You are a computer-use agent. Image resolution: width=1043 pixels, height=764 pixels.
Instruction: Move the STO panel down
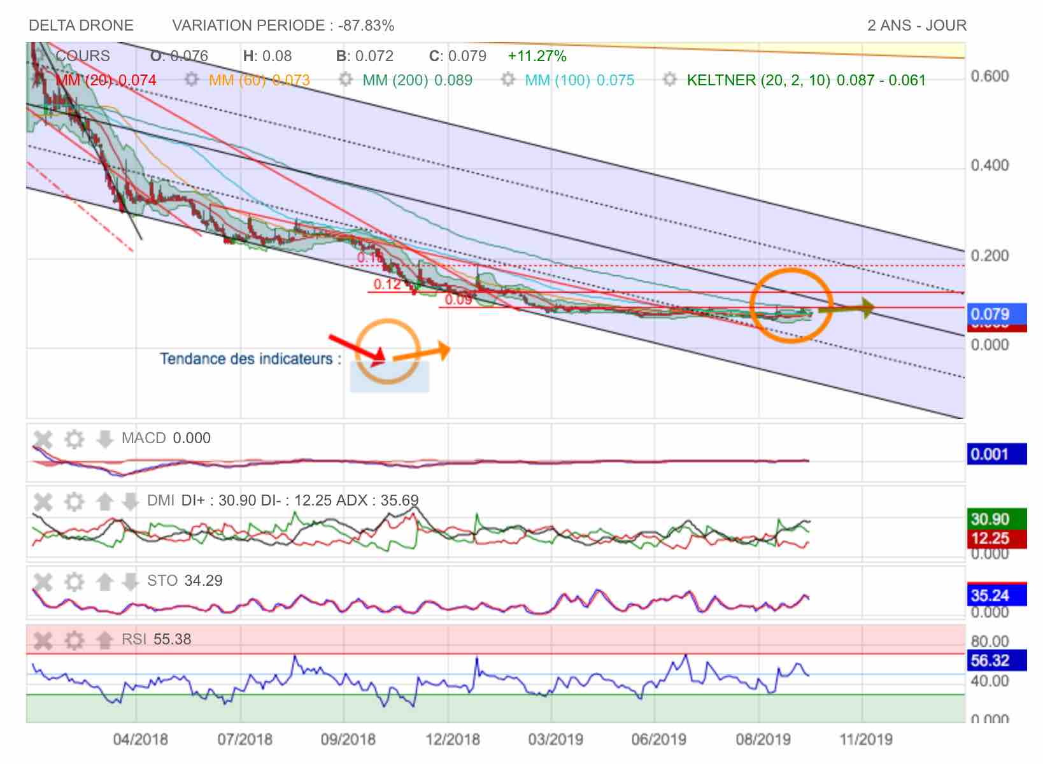[x=129, y=581]
